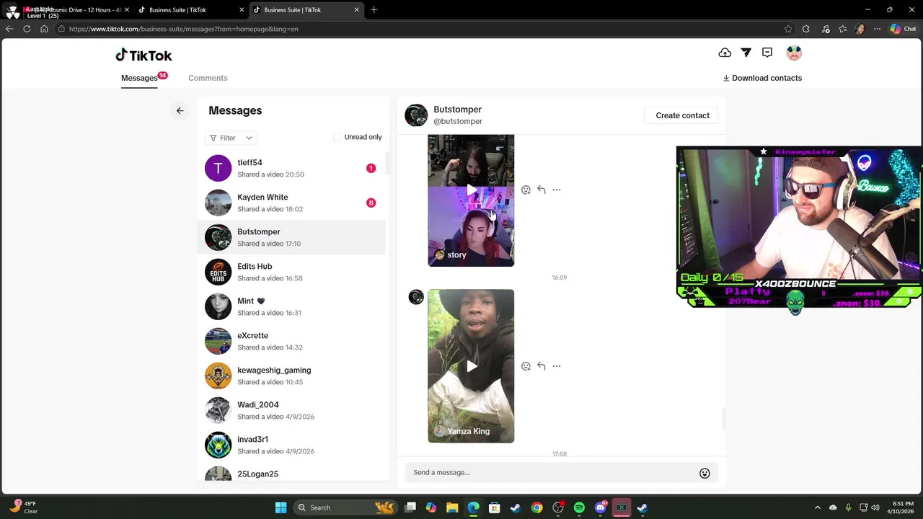The height and width of the screenshot is (519, 923).
Task: Open tleff54 conversation
Action: pos(291,168)
